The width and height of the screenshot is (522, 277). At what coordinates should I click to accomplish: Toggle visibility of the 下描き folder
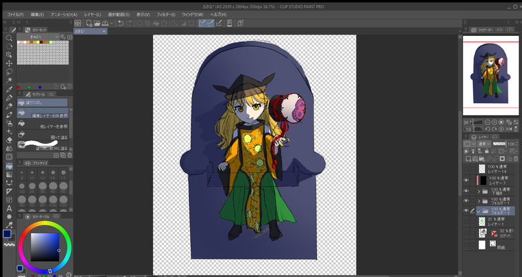tap(466, 191)
